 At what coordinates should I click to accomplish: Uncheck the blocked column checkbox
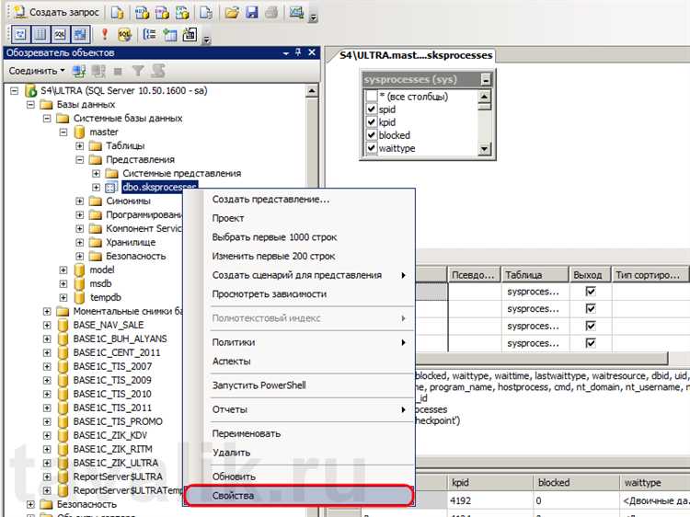pyautogui.click(x=371, y=135)
